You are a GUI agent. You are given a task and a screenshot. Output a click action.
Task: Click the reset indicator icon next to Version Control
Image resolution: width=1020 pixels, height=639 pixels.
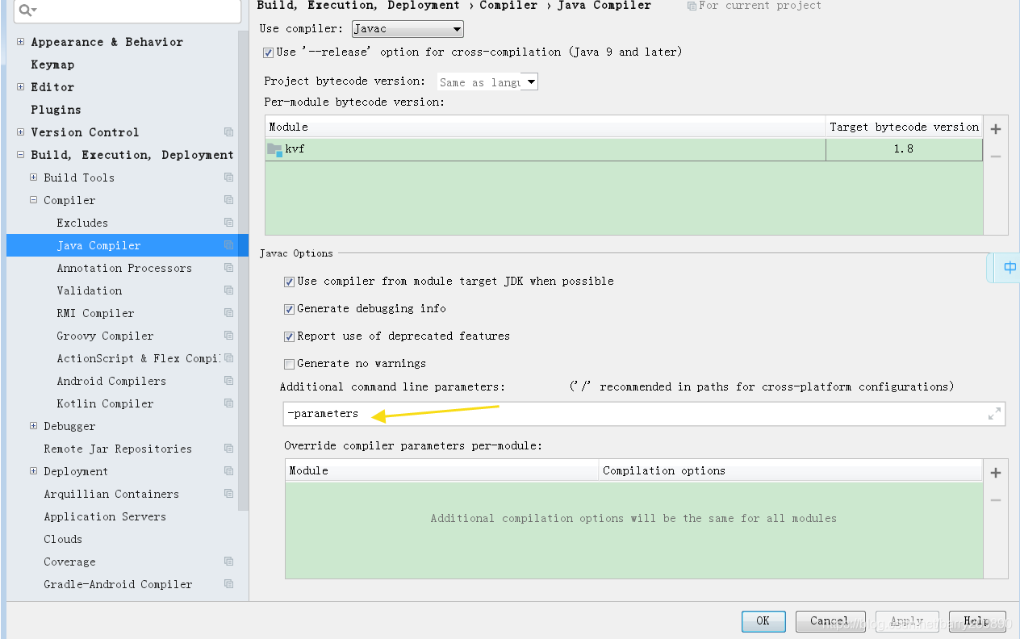[x=228, y=132]
